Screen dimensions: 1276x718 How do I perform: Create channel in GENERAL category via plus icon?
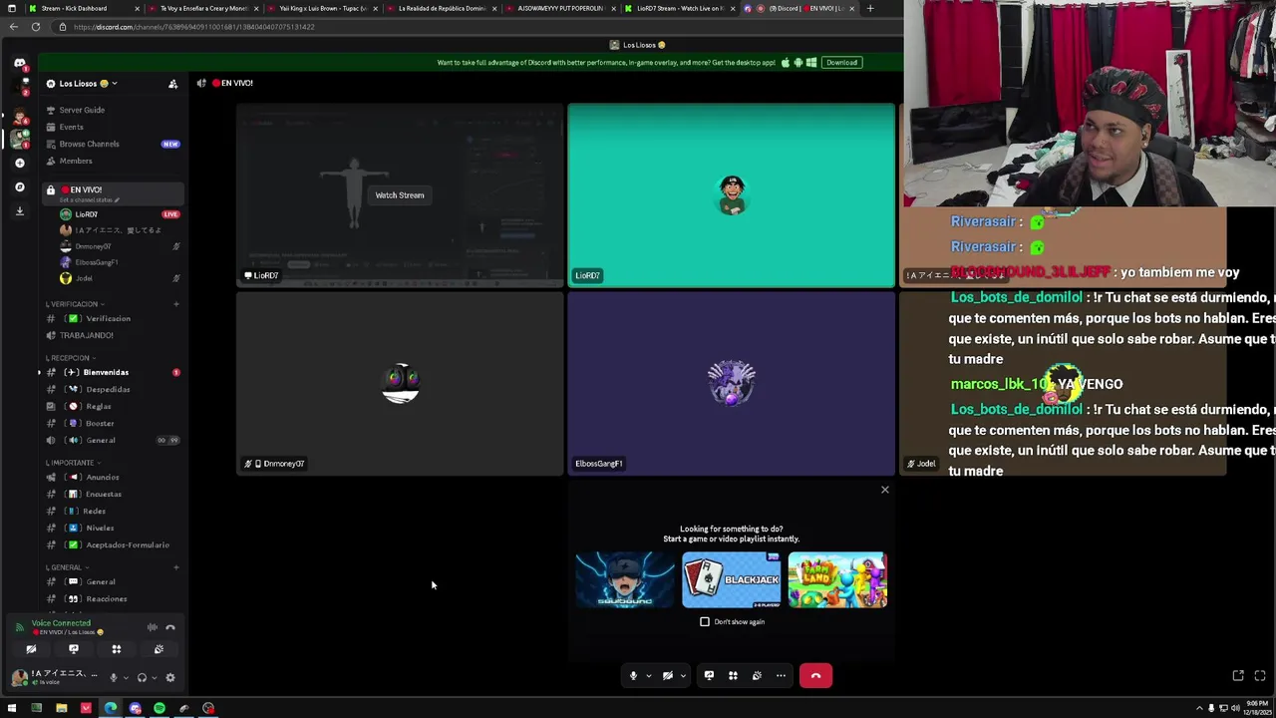coord(176,567)
